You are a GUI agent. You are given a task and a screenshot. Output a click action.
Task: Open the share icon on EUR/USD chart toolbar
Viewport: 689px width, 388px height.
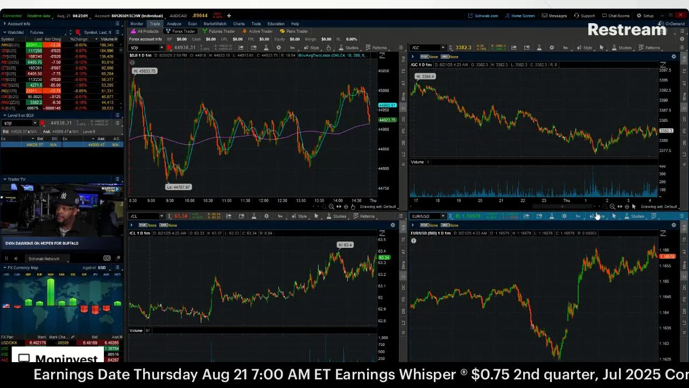coord(526,216)
